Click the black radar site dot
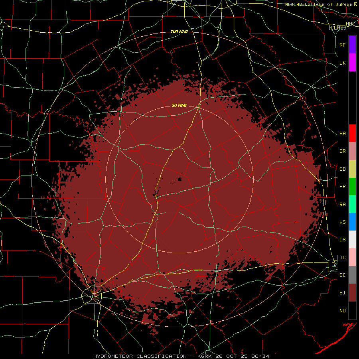This screenshot has height=359, width=359. point(179,179)
